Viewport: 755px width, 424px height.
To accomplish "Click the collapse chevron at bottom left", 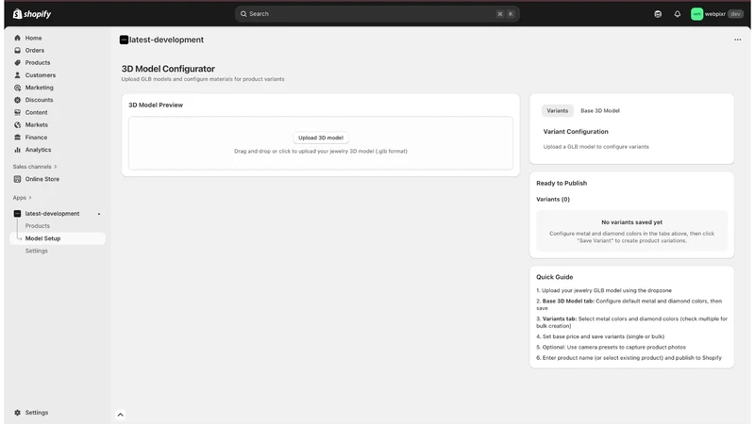I will point(121,415).
